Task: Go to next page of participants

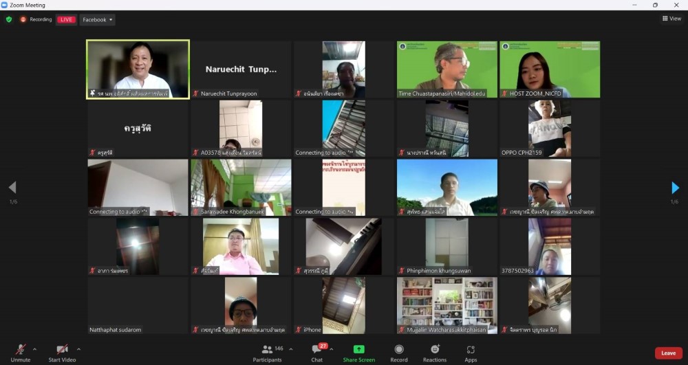Action: 675,188
